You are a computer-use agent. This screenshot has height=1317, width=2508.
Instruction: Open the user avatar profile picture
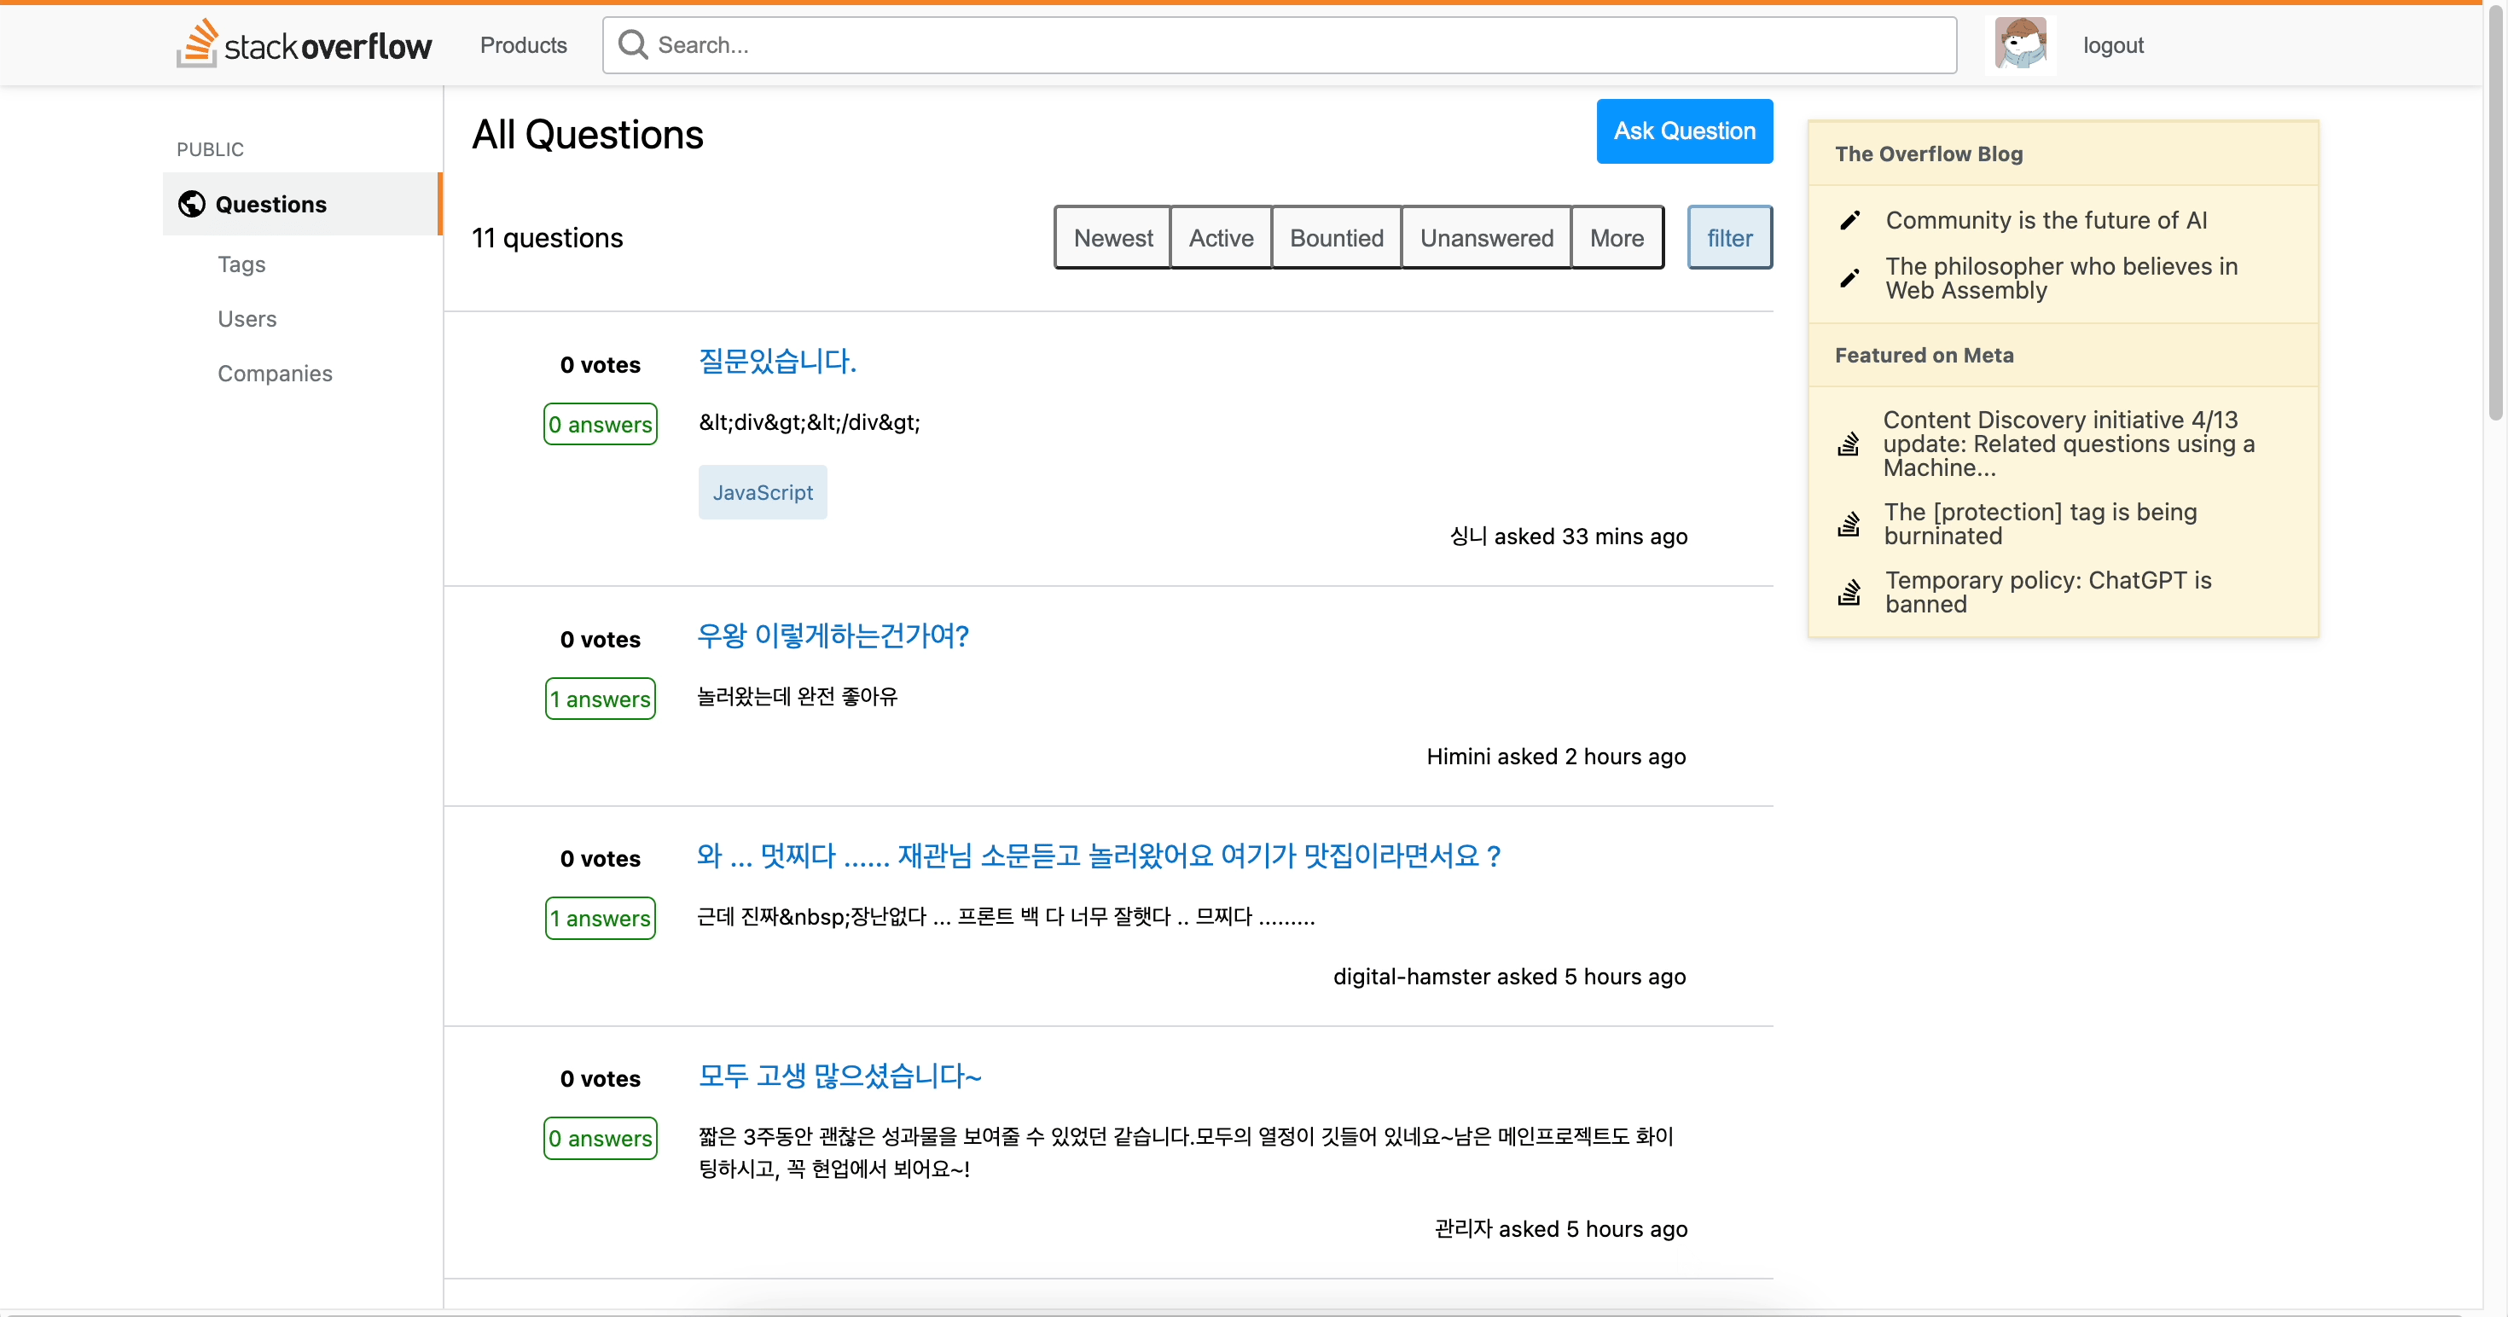(x=2020, y=44)
